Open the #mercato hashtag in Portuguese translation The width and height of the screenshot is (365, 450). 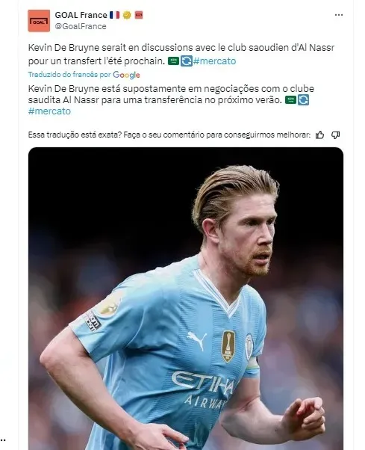pyautogui.click(x=49, y=111)
